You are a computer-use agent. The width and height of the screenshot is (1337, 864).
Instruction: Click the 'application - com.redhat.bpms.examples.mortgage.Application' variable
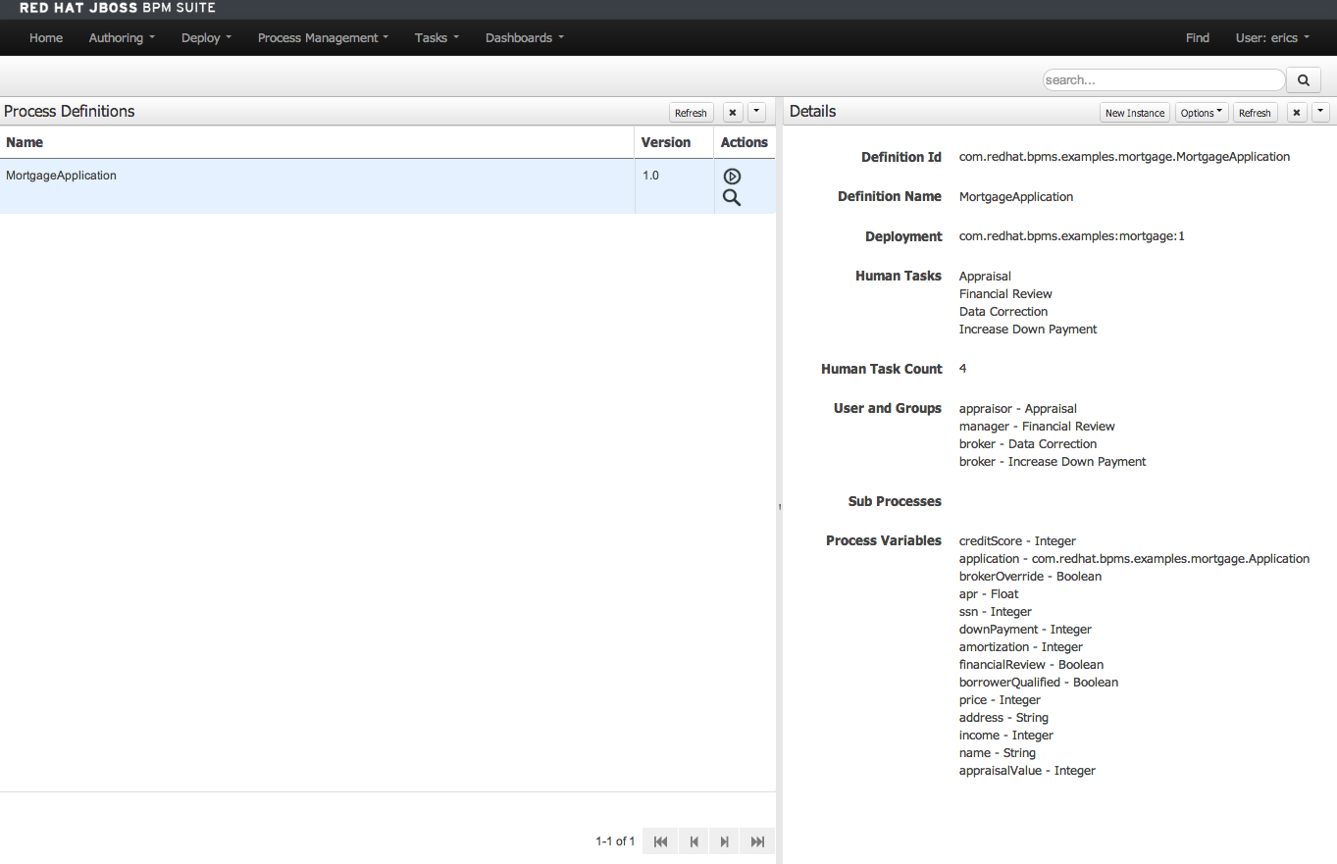pyautogui.click(x=1134, y=559)
